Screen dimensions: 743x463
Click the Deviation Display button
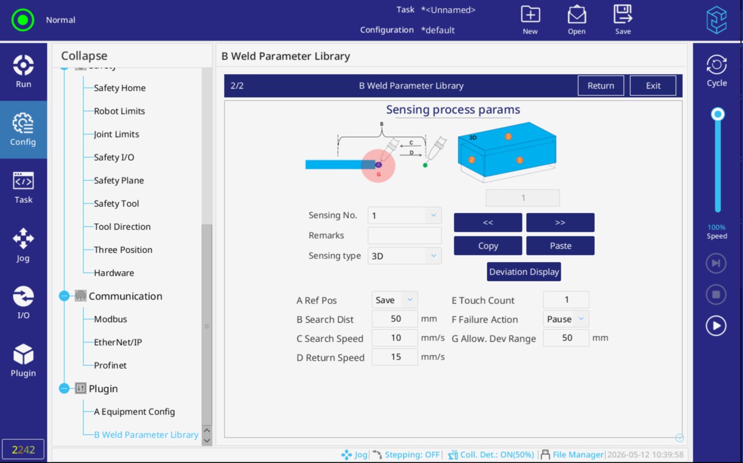coord(524,272)
